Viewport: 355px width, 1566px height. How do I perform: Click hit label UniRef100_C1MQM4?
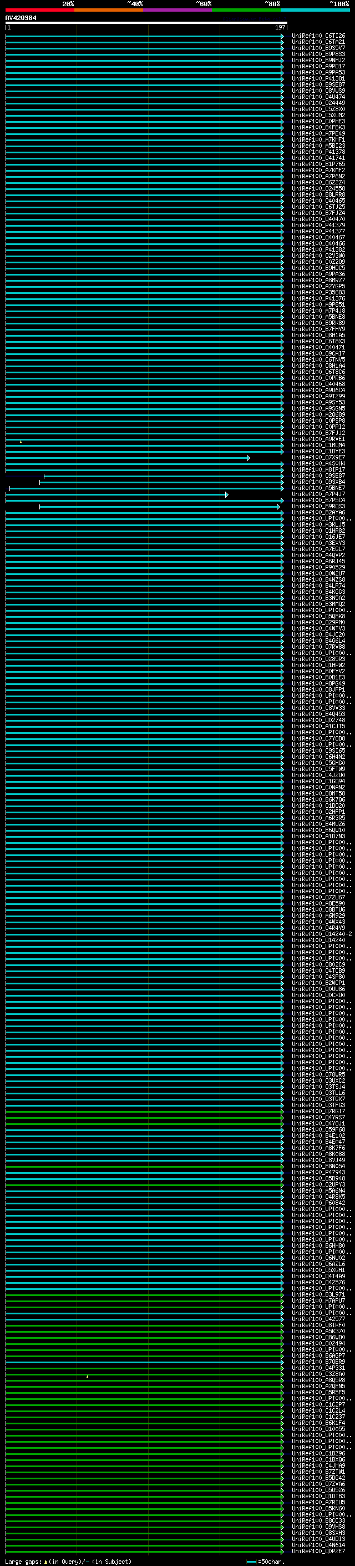(x=318, y=445)
